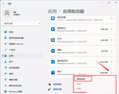Select 应用 in the sidebar

22,56
